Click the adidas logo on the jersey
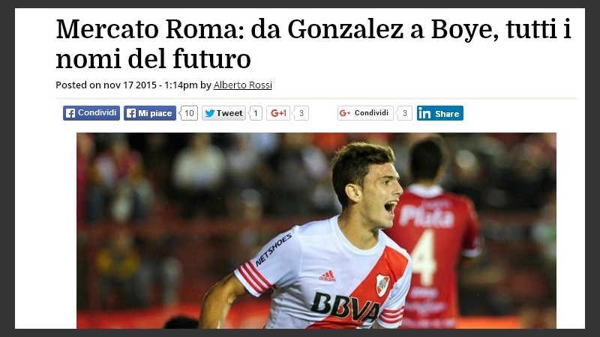Image resolution: width=600 pixels, height=337 pixels. [x=328, y=276]
